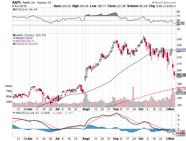Click the Volume bars legend icon
This screenshot has height=141, width=186.
(x=14, y=44)
